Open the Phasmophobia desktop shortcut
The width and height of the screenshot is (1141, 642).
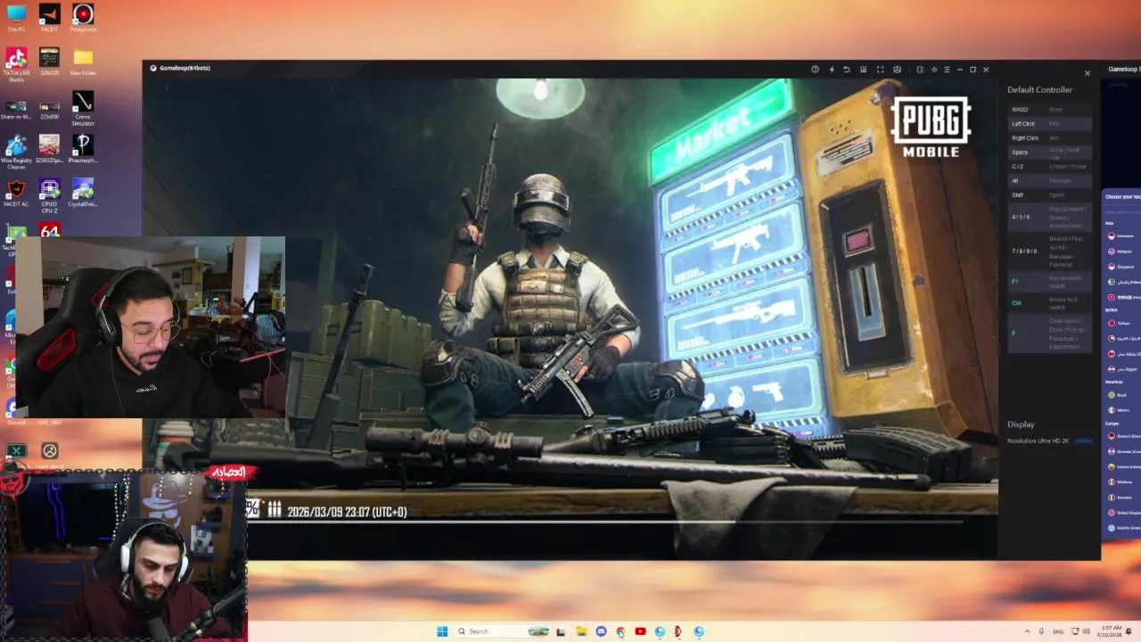[83, 149]
